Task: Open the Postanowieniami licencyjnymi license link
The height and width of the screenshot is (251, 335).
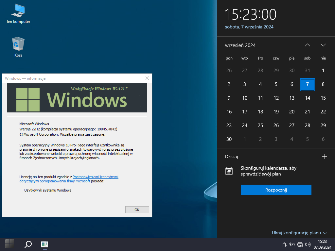Action: pyautogui.click(x=96, y=177)
